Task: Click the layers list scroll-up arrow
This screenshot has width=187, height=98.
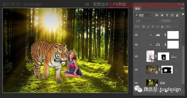Action: pyautogui.click(x=183, y=32)
